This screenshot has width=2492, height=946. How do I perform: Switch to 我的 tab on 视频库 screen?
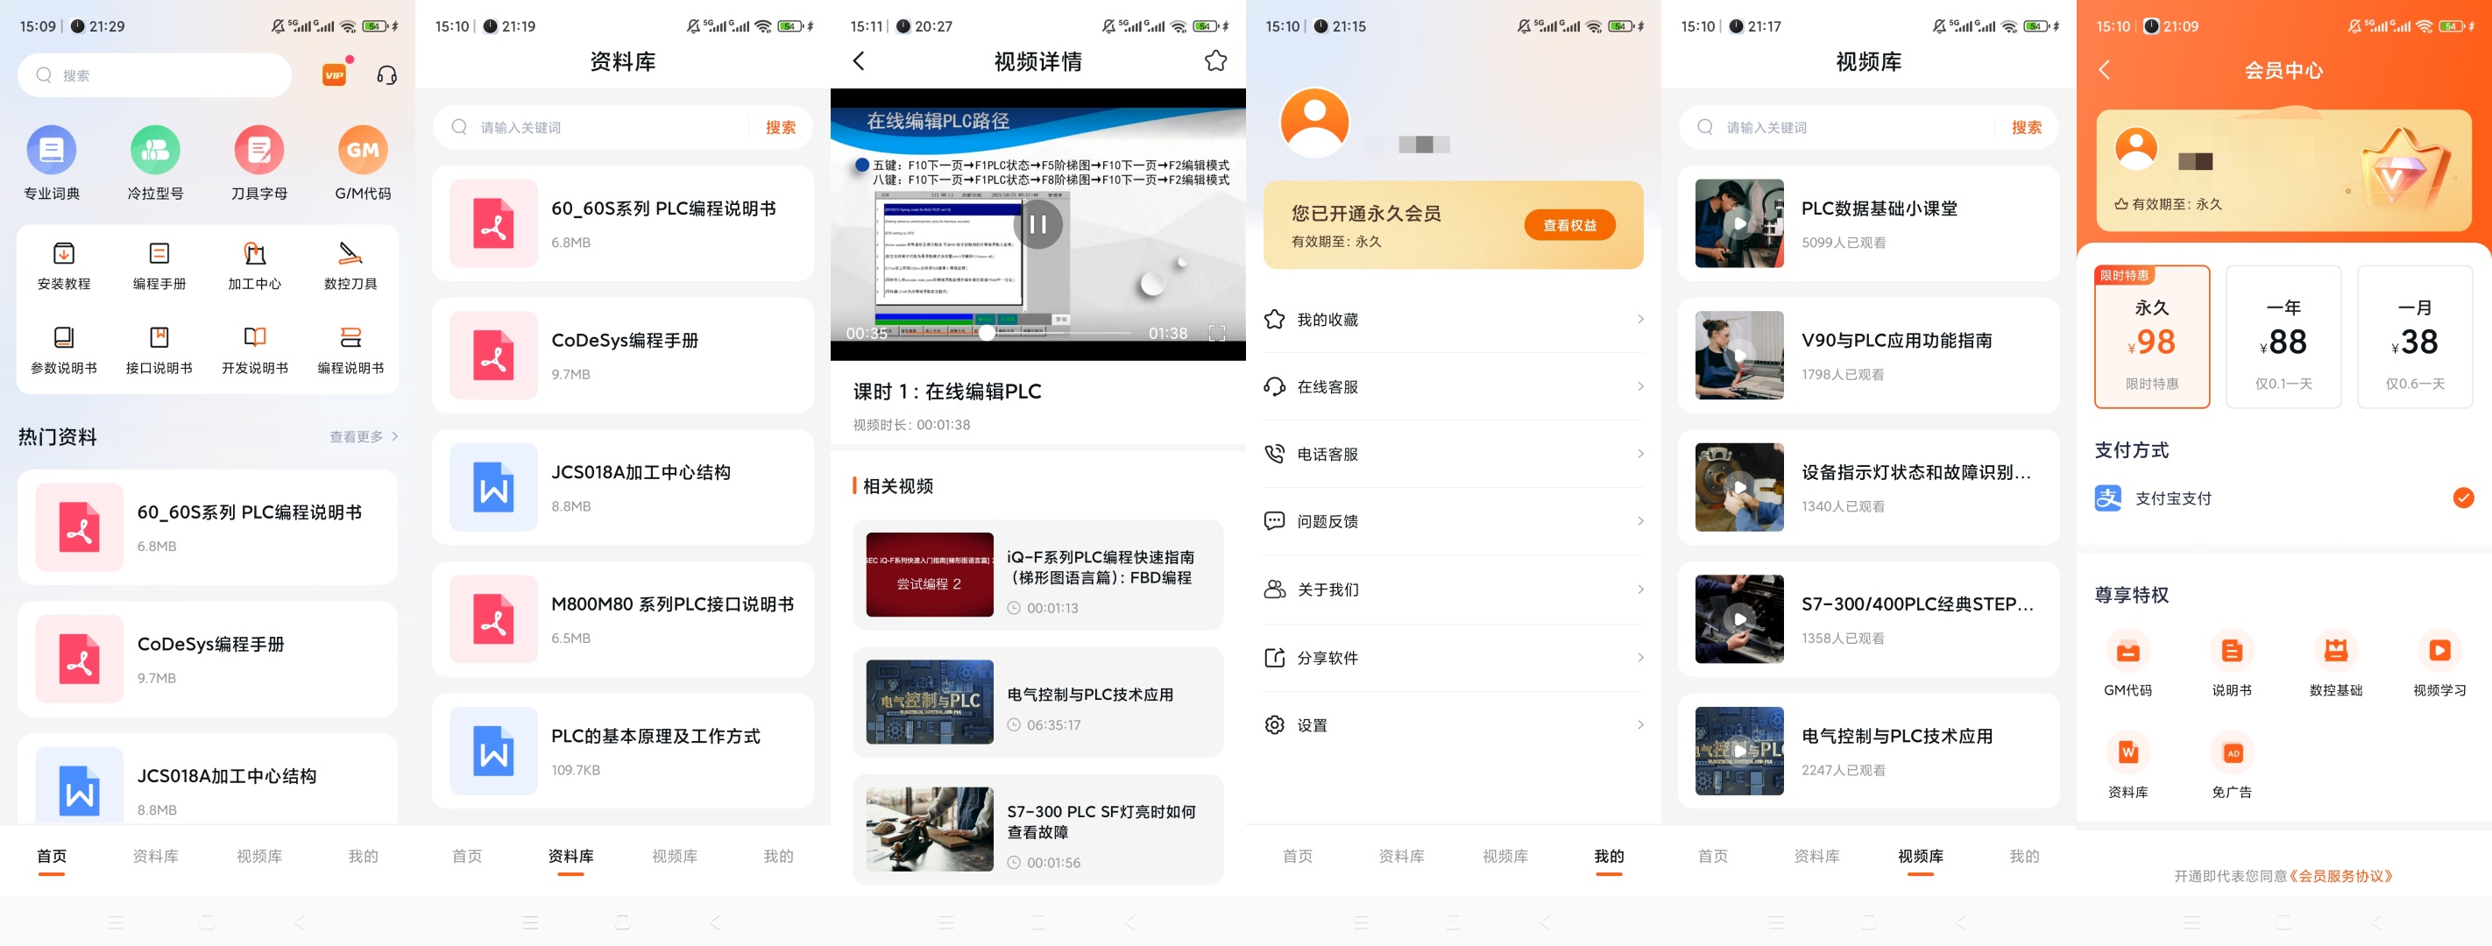point(2024,857)
